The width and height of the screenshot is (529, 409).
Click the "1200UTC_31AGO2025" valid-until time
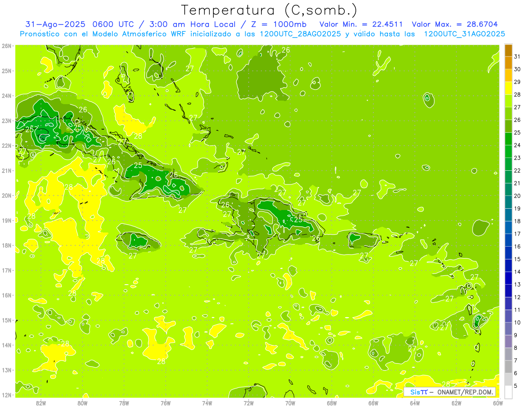[464, 34]
